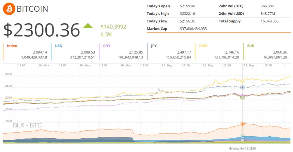Image resolution: width=293 pixels, height=152 pixels.
Task: Click the $2300.36 price value
Action: pyautogui.click(x=42, y=30)
